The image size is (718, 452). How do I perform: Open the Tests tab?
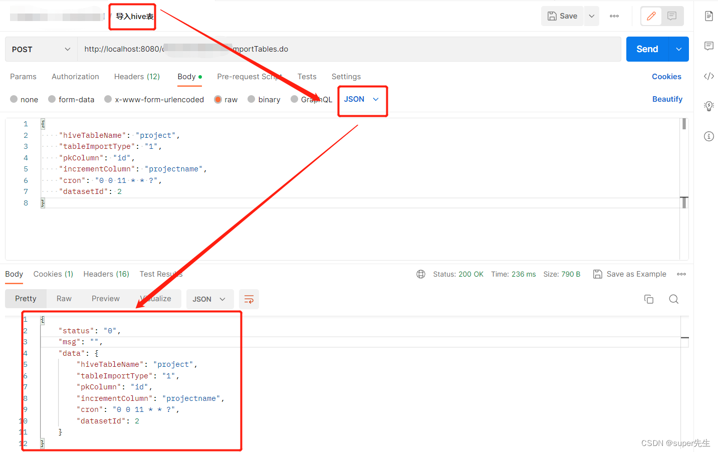coord(307,77)
